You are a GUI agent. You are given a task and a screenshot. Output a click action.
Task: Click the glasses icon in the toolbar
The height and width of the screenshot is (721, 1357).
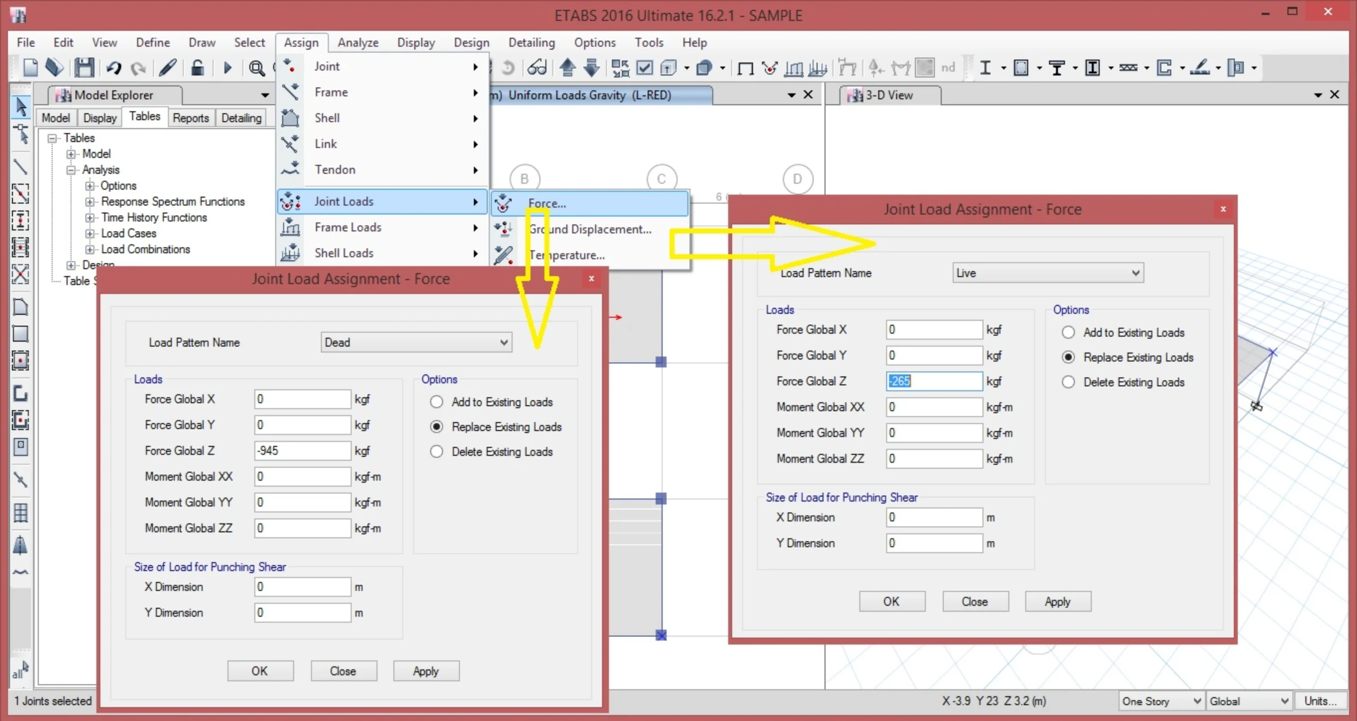(536, 68)
